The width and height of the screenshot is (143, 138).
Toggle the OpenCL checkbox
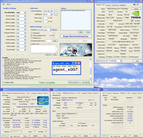pyautogui.click(x=107, y=57)
